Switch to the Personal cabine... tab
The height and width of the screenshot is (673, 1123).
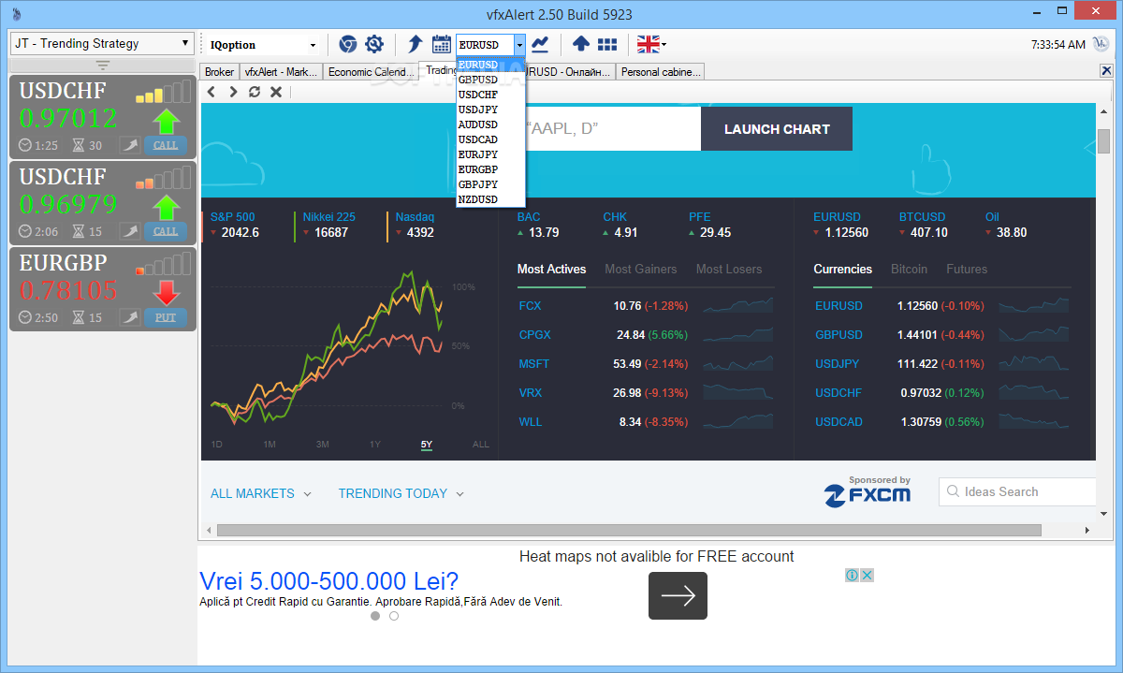(660, 71)
